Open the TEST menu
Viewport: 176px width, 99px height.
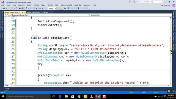(57, 5)
